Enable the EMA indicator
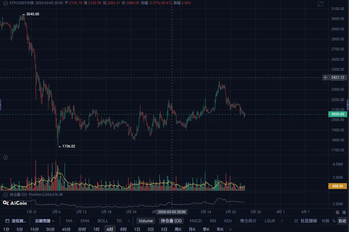 (x=85, y=221)
